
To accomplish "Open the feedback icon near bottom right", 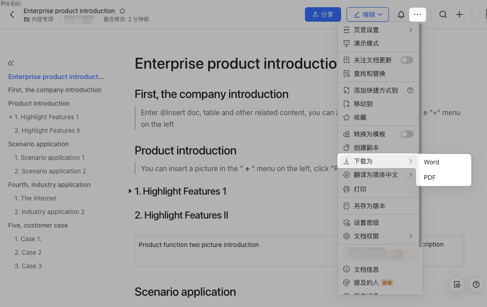I will tap(457, 284).
